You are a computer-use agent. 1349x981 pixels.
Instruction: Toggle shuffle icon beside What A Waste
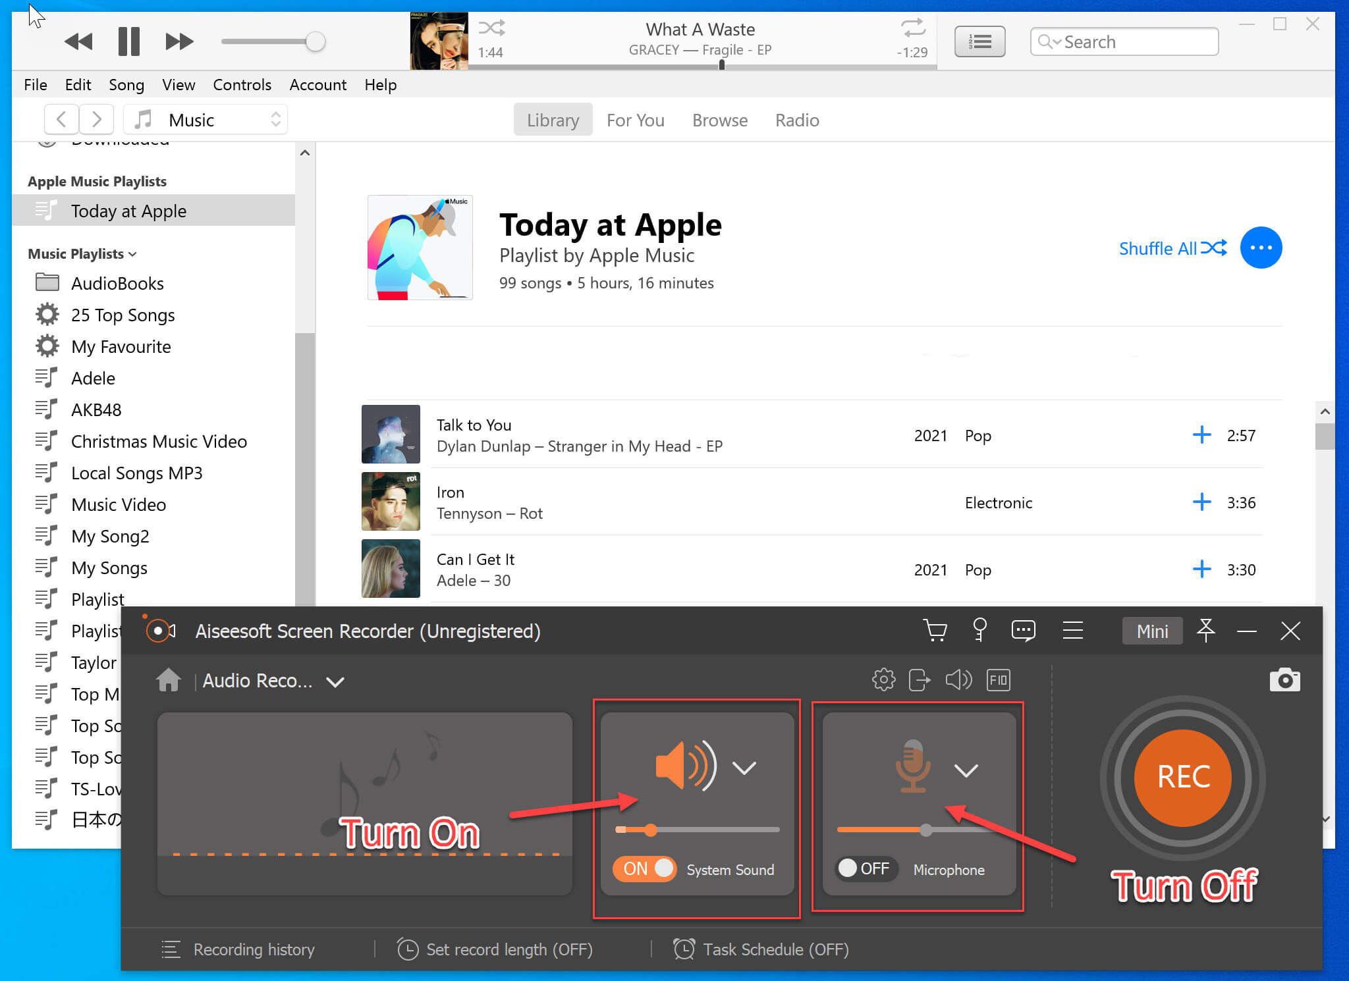pos(491,28)
